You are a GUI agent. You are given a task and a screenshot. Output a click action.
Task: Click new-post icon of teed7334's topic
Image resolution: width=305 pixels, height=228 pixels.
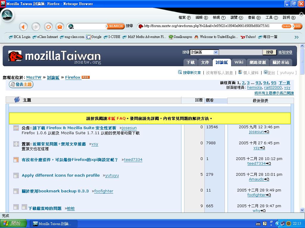click(x=16, y=159)
